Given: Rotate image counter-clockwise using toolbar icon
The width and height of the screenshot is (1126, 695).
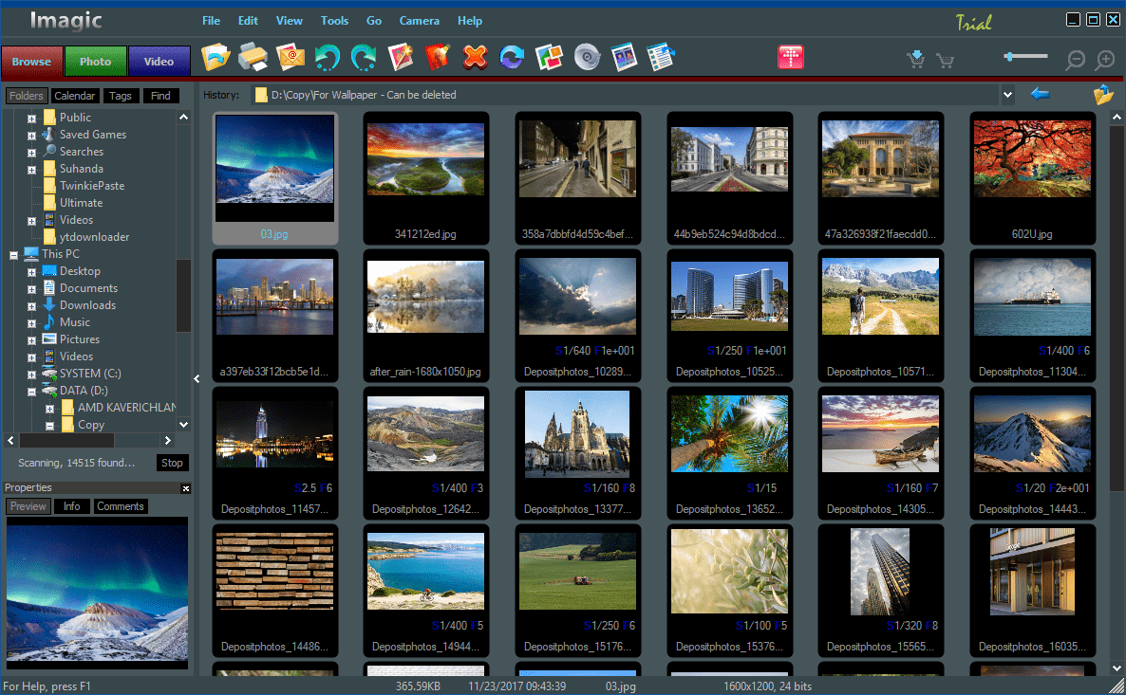Looking at the screenshot, I should [328, 58].
